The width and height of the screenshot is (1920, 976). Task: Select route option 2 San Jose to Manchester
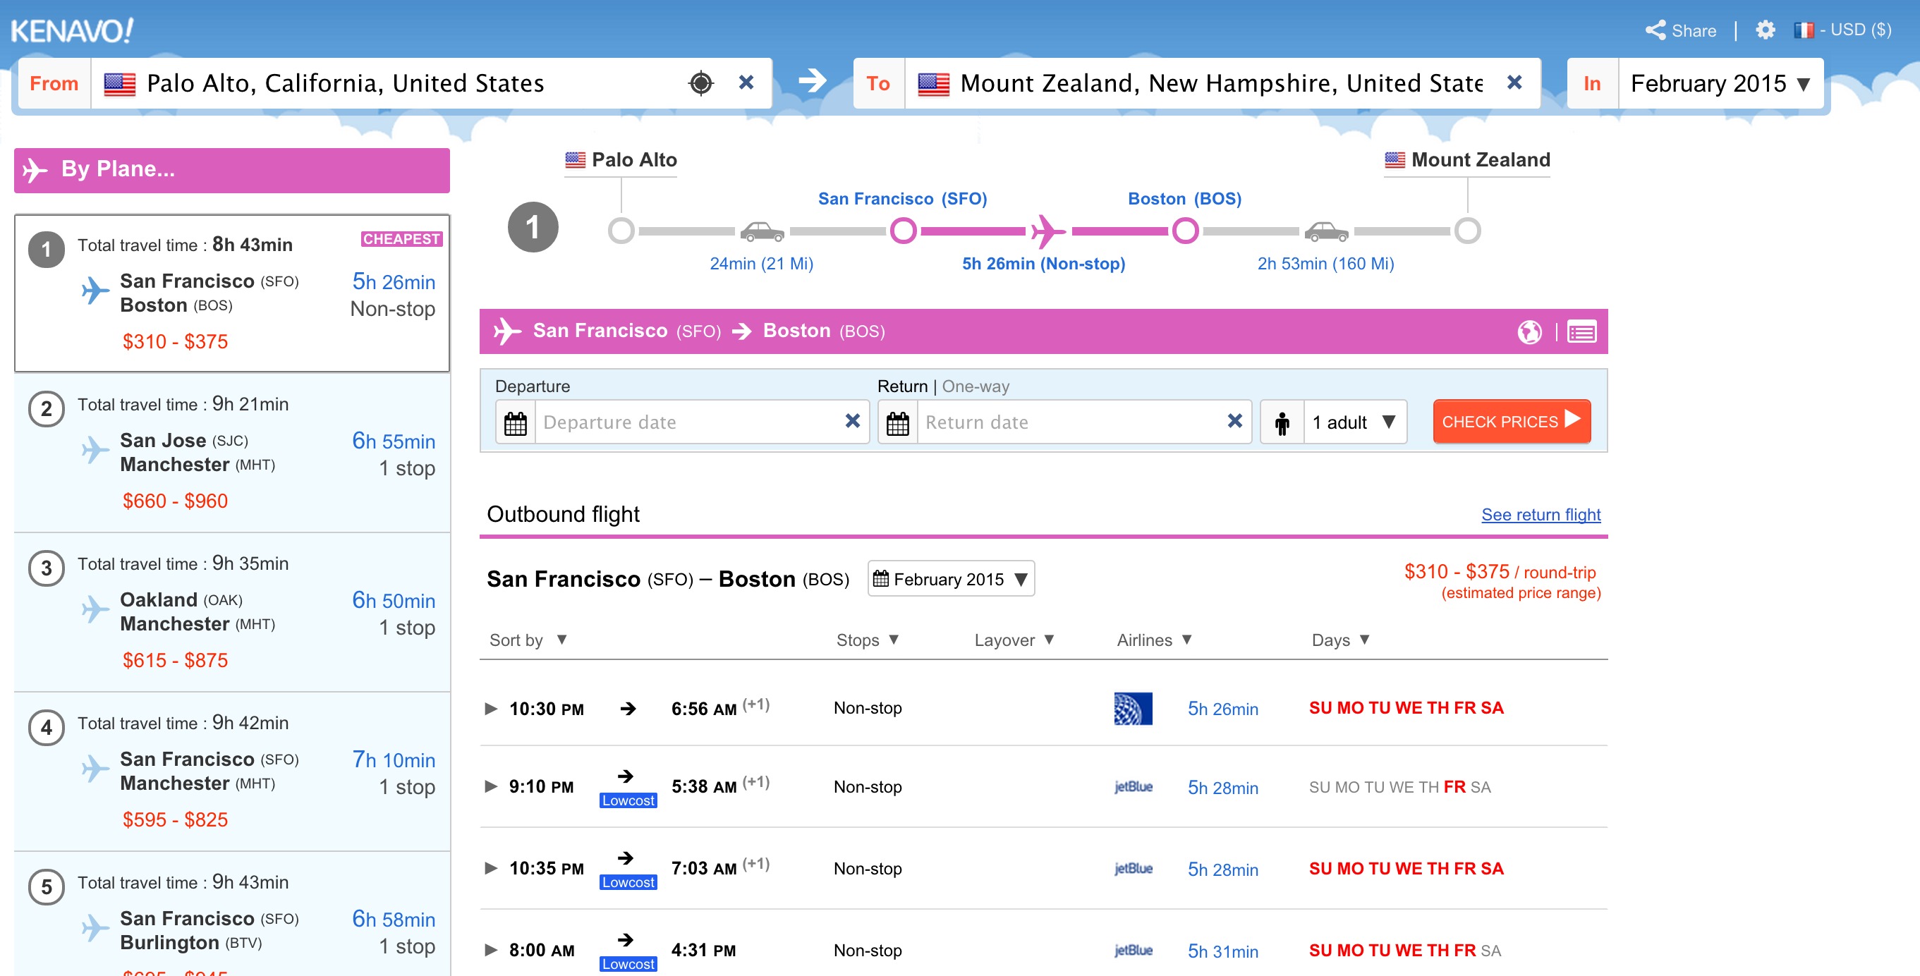231,453
